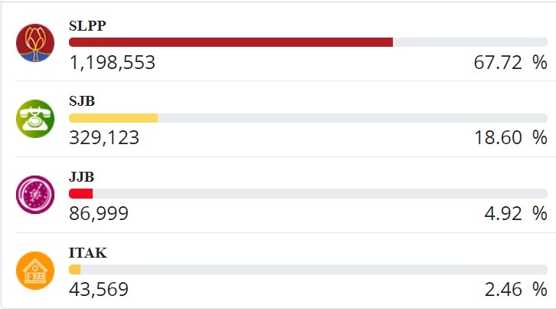556x309 pixels.
Task: Click the small yellow ITAK progress bar
Action: pos(74,270)
